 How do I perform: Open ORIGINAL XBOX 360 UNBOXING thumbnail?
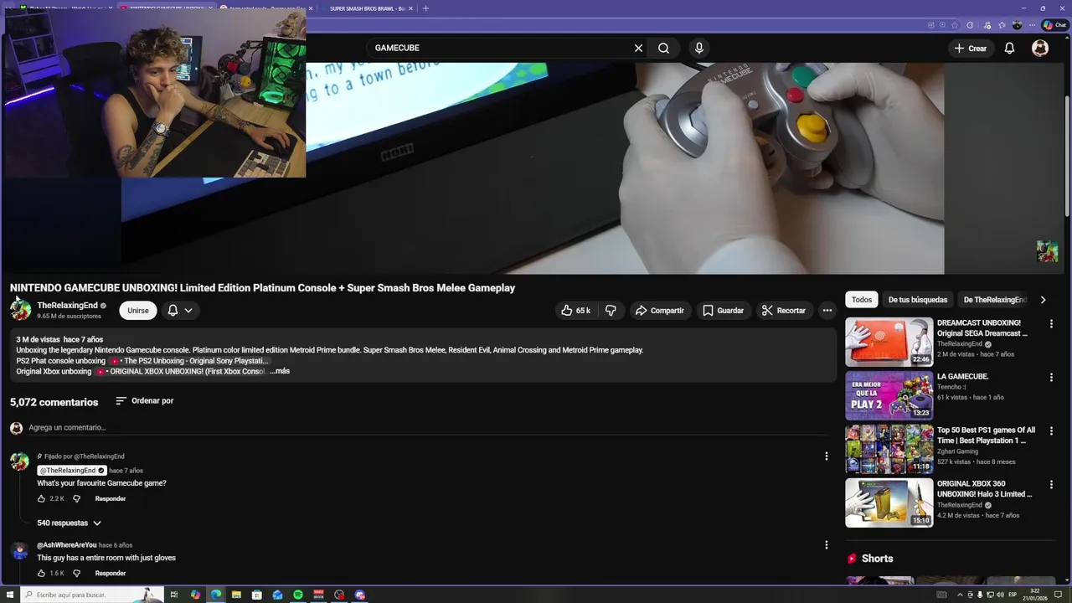point(889,502)
